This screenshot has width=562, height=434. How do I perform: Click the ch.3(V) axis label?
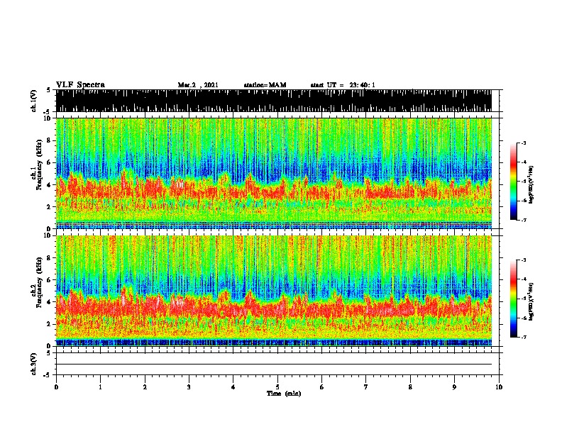tap(34, 364)
